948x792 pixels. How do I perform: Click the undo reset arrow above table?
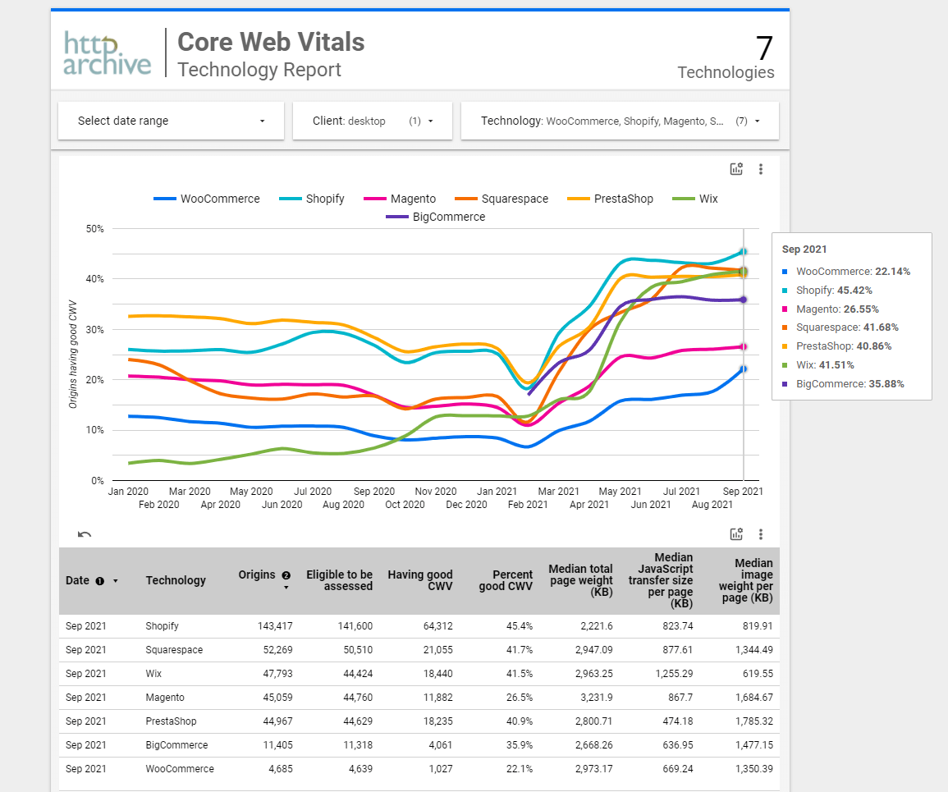coord(84,535)
